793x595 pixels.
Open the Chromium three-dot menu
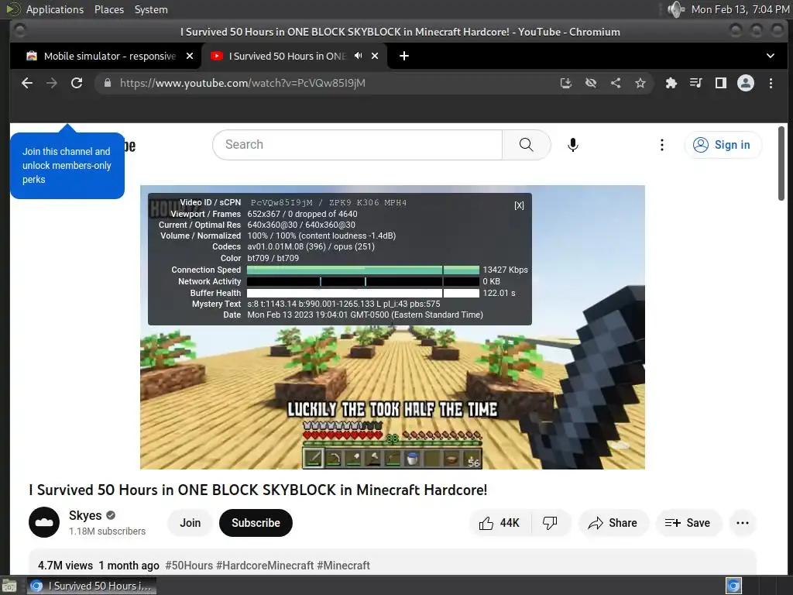[x=771, y=83]
